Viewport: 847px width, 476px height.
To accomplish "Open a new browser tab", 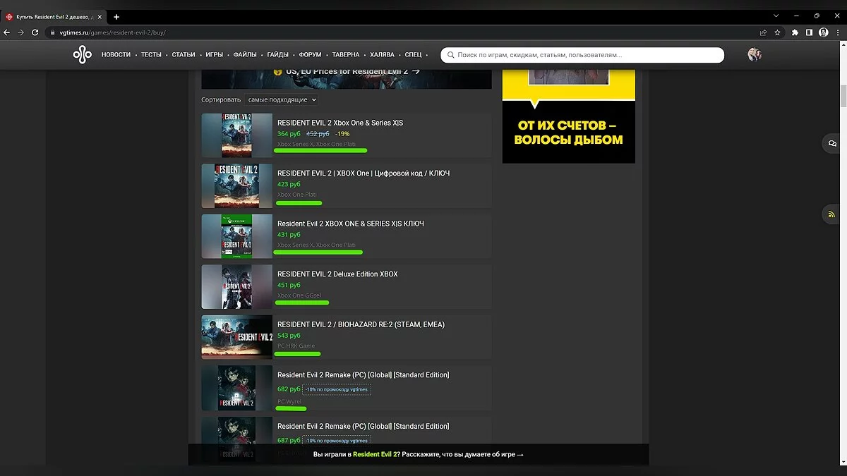I will (116, 16).
